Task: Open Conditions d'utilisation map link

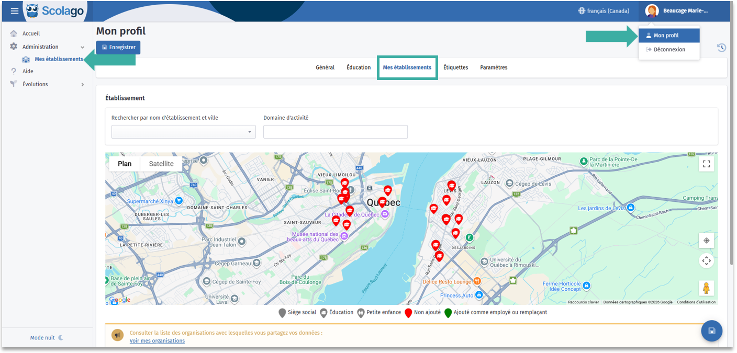Action: point(696,302)
